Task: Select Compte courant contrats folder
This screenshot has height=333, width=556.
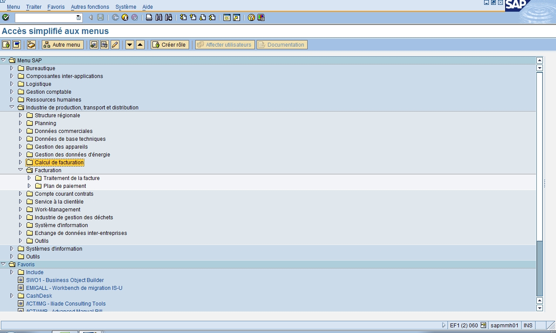Action: point(64,194)
